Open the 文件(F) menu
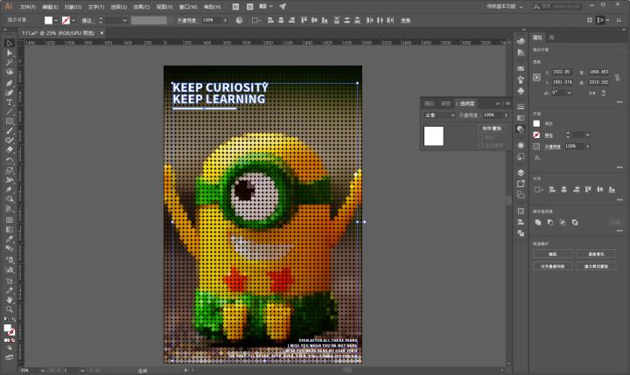This screenshot has height=375, width=630. point(27,6)
